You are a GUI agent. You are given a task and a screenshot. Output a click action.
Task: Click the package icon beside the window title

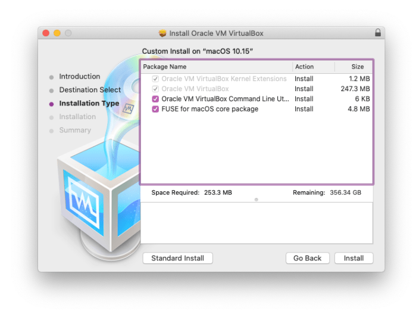pos(162,33)
